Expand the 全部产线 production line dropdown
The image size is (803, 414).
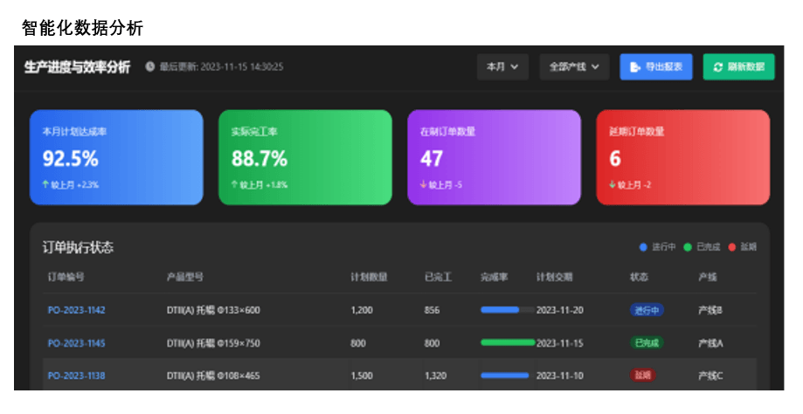(x=574, y=67)
